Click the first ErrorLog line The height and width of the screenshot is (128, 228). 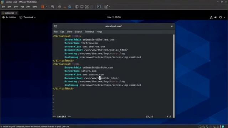coord(95,54)
